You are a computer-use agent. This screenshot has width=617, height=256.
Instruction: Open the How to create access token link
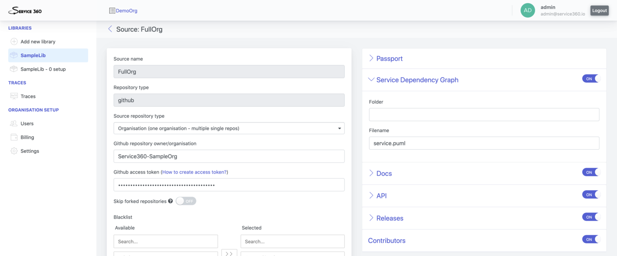[194, 172]
